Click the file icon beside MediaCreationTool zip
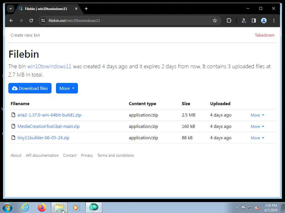 click(x=13, y=126)
